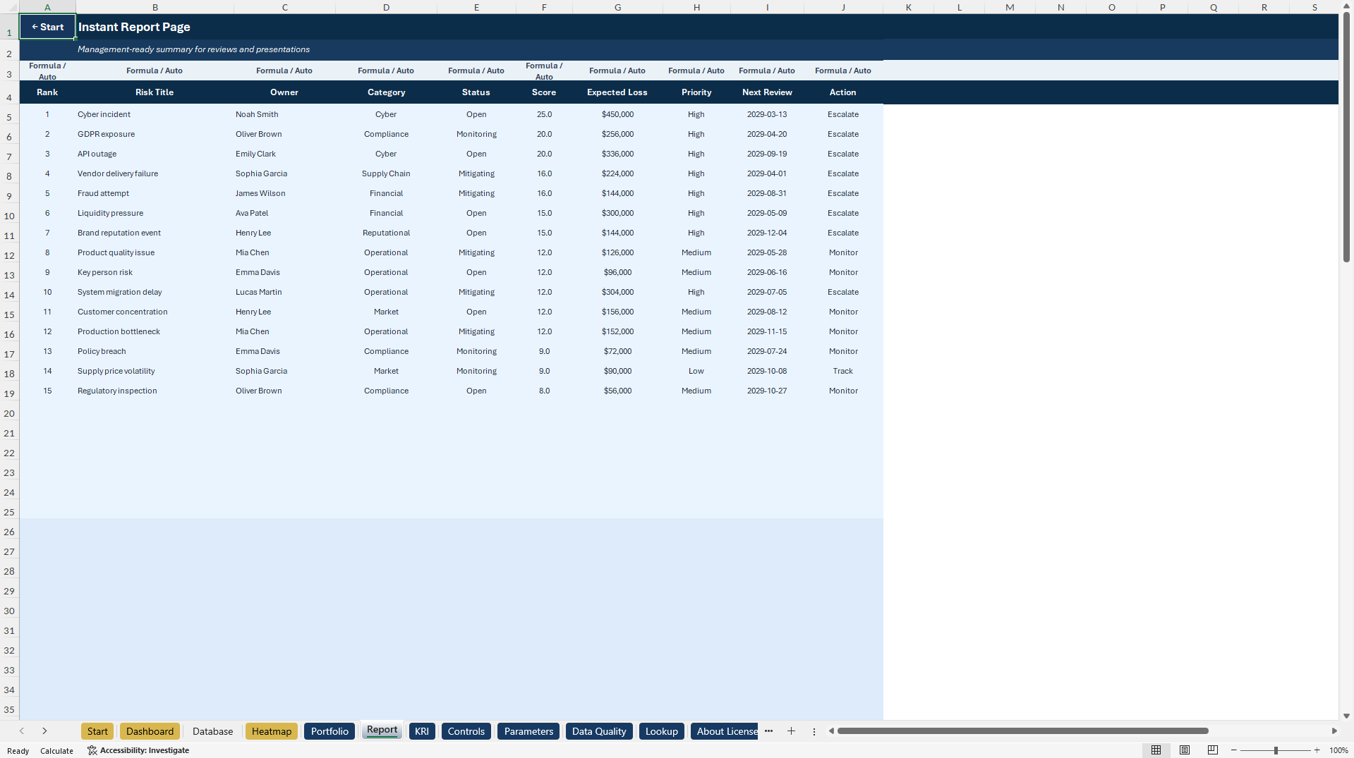The image size is (1354, 758).
Task: Open the Parameters sheet tab
Action: coord(528,731)
